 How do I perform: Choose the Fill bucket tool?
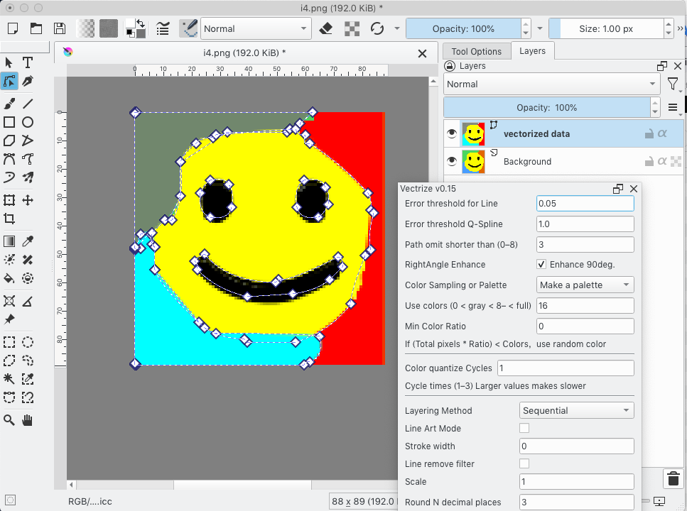pos(9,278)
